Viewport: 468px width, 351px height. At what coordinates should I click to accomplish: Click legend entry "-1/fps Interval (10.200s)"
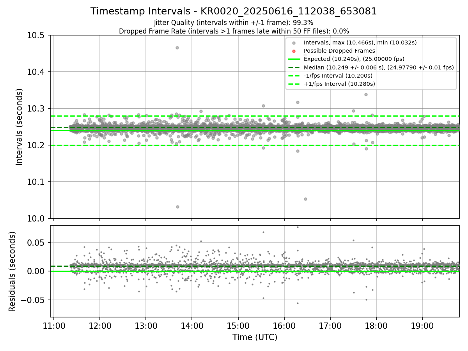click(338, 76)
